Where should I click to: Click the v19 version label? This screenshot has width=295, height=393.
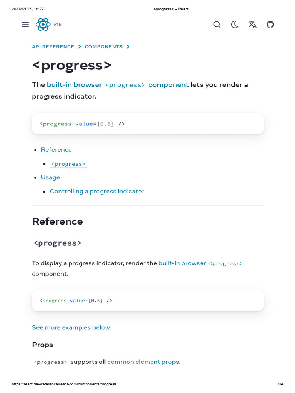coord(58,25)
